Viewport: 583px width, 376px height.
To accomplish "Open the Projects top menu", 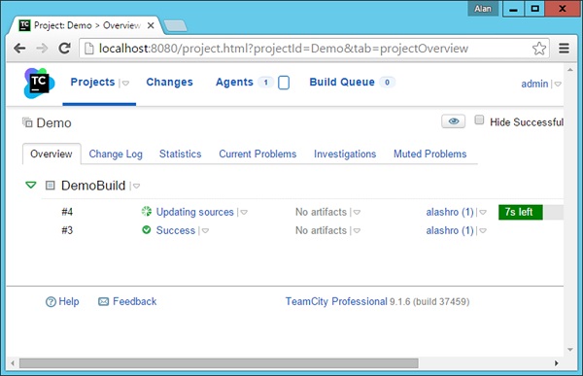I will coord(92,83).
